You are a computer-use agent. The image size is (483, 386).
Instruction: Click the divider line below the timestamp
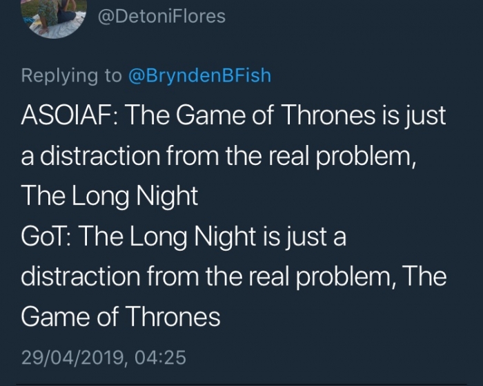241,385
